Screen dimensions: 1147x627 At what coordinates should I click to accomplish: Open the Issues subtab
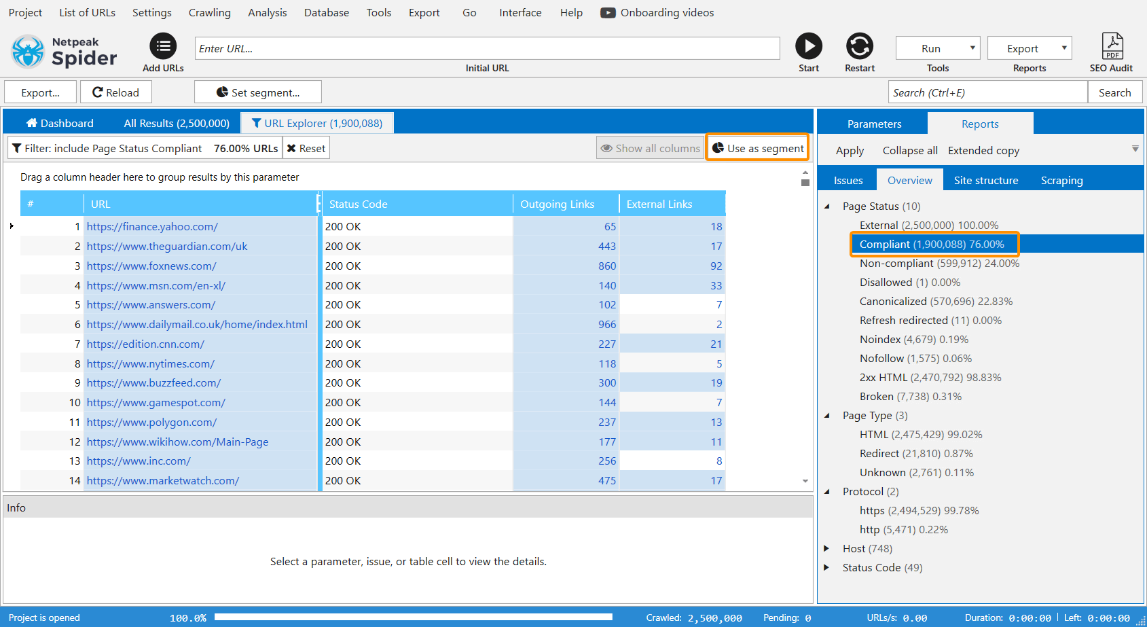pyautogui.click(x=848, y=180)
